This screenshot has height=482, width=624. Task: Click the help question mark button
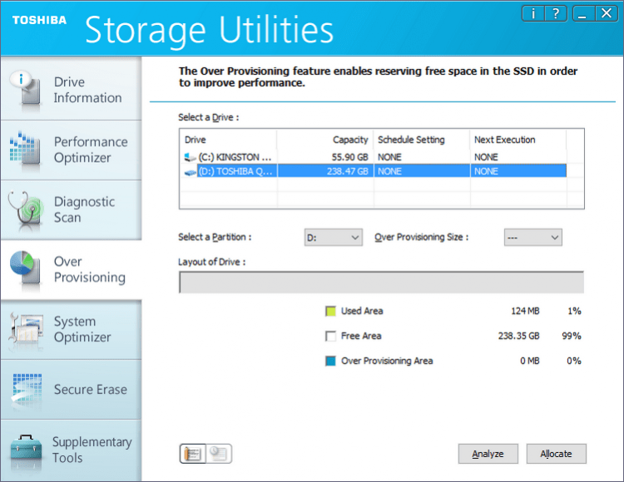(x=557, y=13)
